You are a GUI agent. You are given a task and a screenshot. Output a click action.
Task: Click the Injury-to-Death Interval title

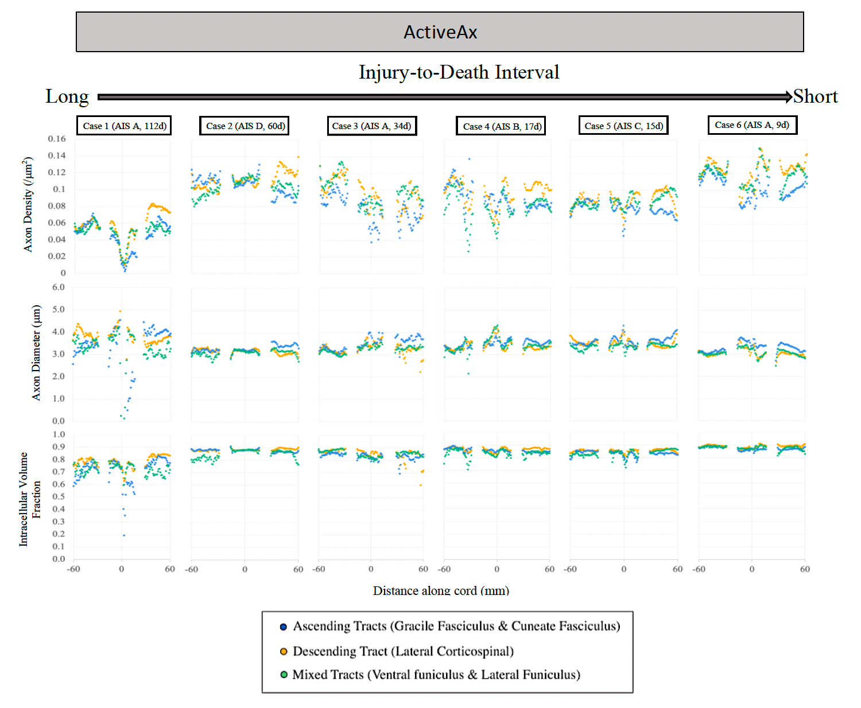[459, 72]
